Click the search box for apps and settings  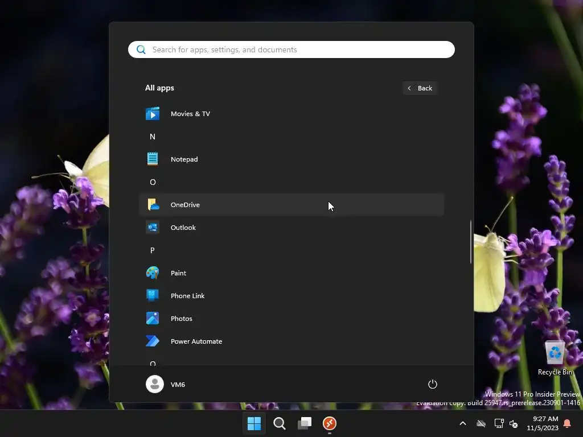click(291, 50)
